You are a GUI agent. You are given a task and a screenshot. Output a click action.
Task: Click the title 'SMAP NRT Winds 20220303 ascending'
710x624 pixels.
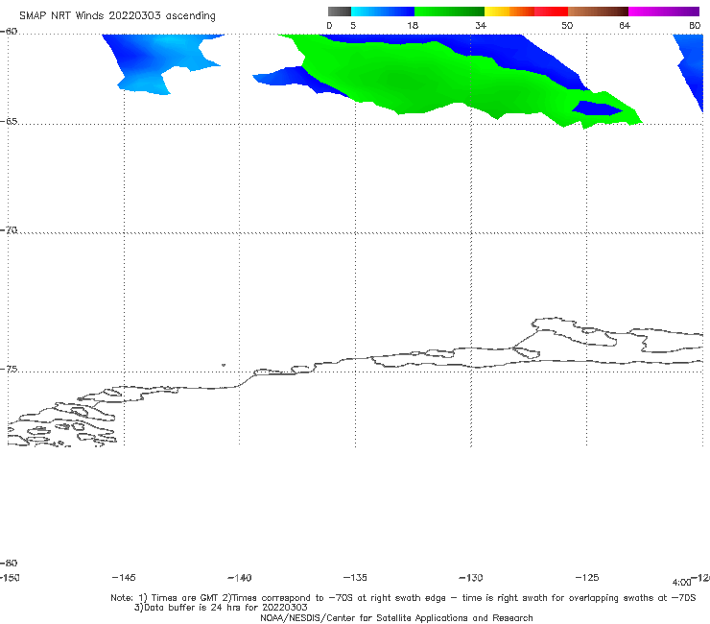tap(117, 15)
